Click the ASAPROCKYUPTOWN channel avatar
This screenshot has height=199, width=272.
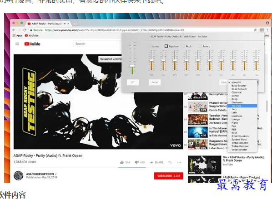pyautogui.click(x=18, y=175)
